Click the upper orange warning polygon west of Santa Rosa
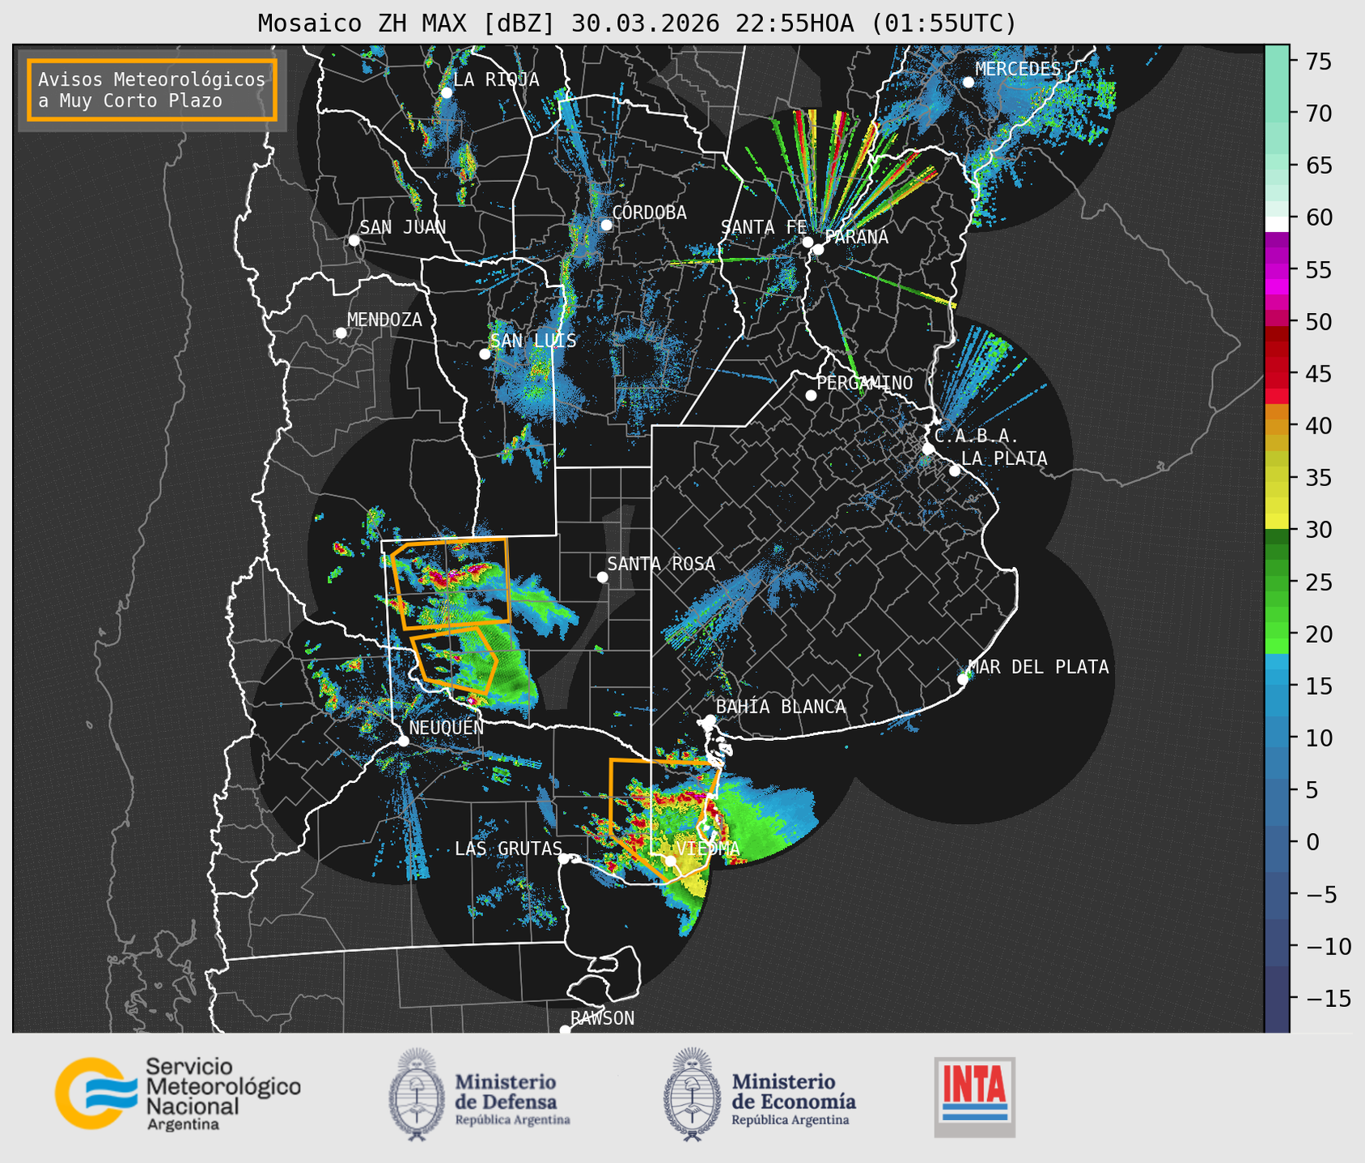 [x=451, y=582]
